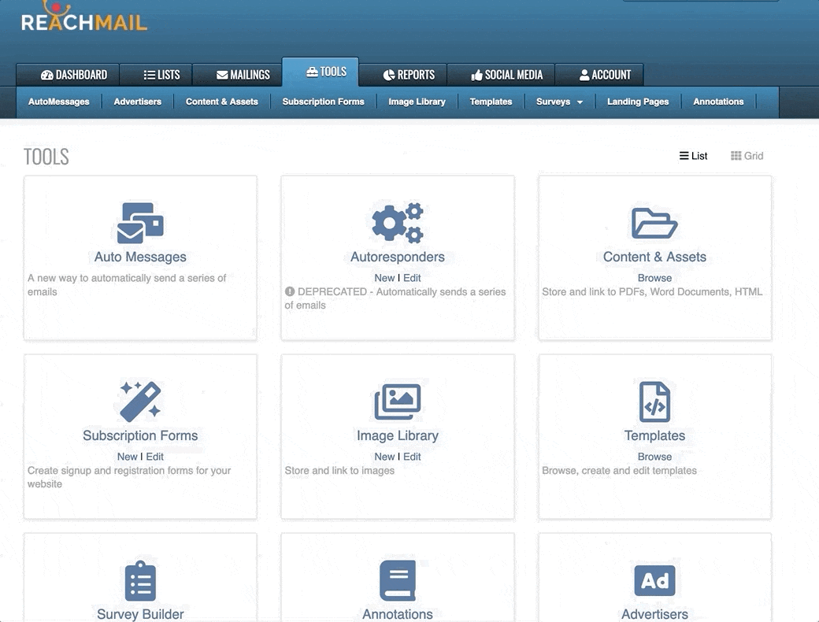
Task: Open the Dashboard tab
Action: [x=74, y=75]
